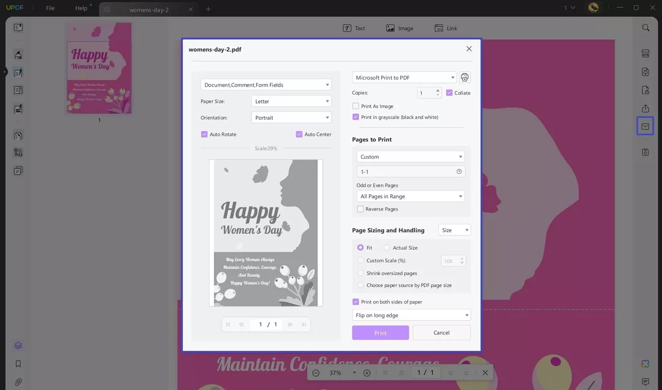662x390 pixels.
Task: Open the Protect PDF tool
Action: (646, 90)
